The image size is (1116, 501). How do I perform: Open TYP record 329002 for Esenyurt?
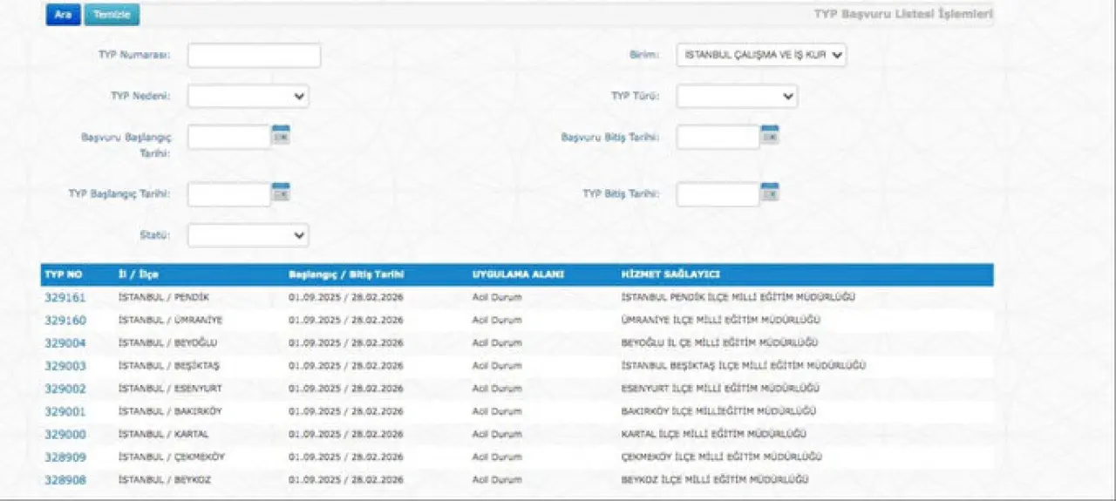65,389
